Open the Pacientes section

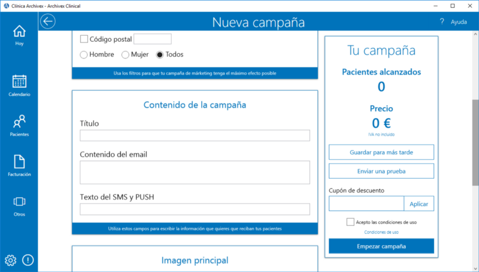tap(19, 126)
